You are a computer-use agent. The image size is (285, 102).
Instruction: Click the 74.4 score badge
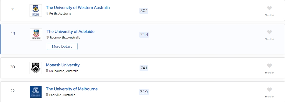pos(144,35)
